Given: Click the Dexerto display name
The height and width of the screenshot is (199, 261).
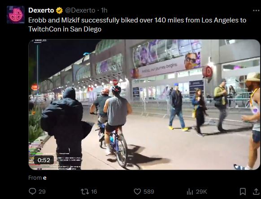Looking at the screenshot, I should [41, 10].
